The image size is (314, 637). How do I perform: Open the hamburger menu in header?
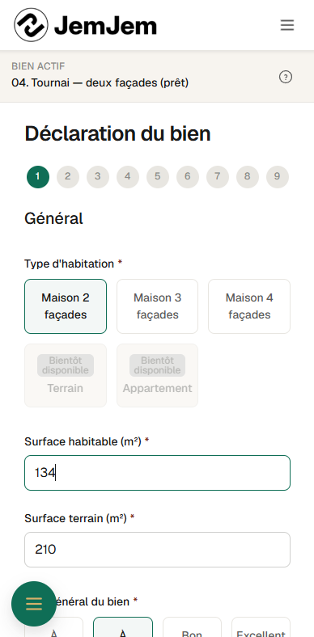pyautogui.click(x=286, y=25)
